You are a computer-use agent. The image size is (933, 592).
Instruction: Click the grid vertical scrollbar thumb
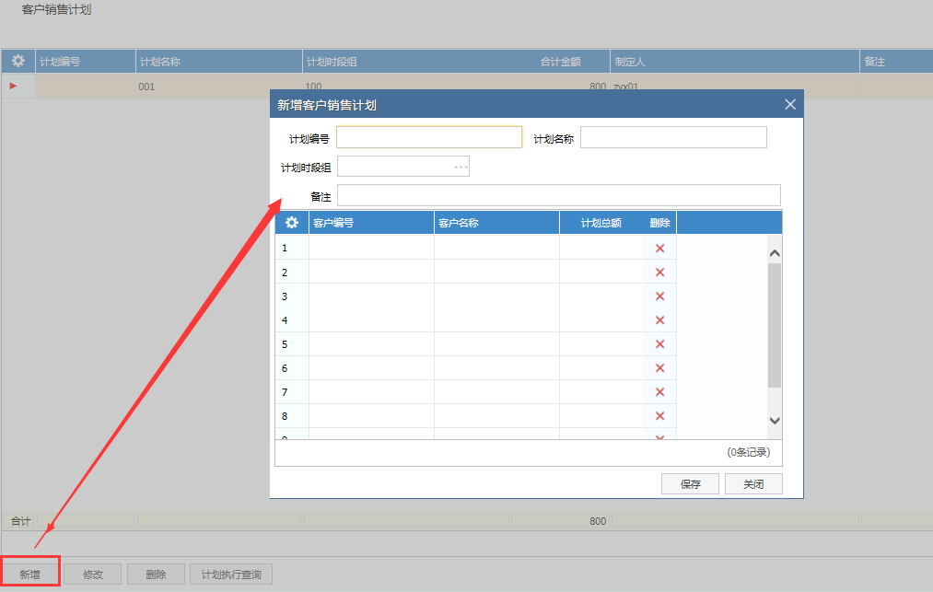[775, 325]
